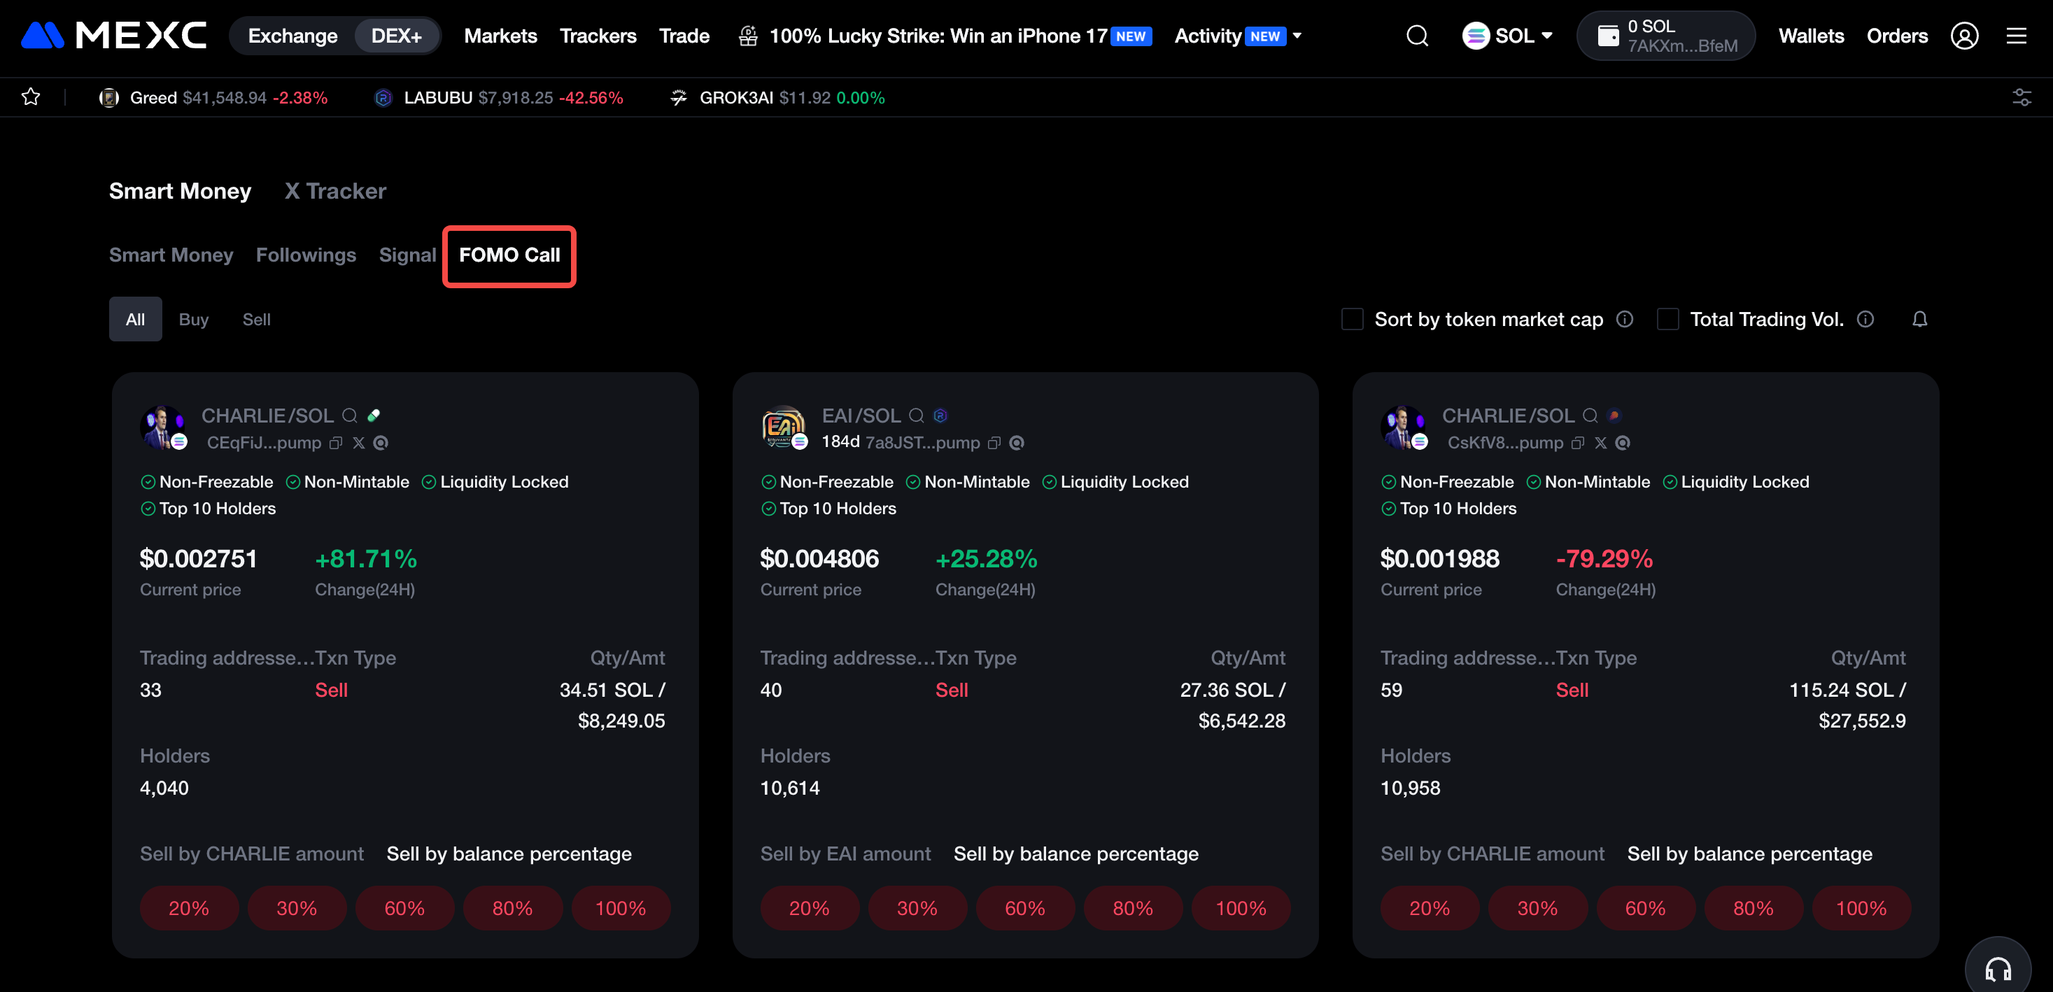Click the favorites star icon in ticker bar

tap(31, 97)
